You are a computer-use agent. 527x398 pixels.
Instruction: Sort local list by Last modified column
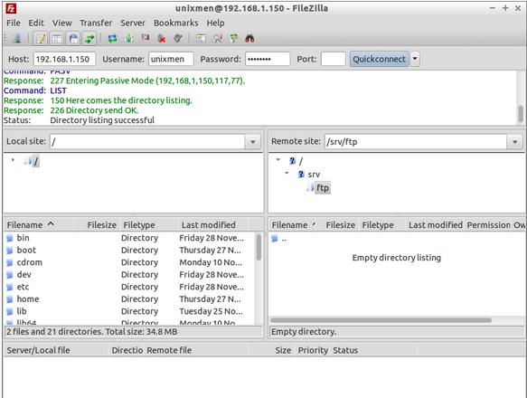click(212, 224)
